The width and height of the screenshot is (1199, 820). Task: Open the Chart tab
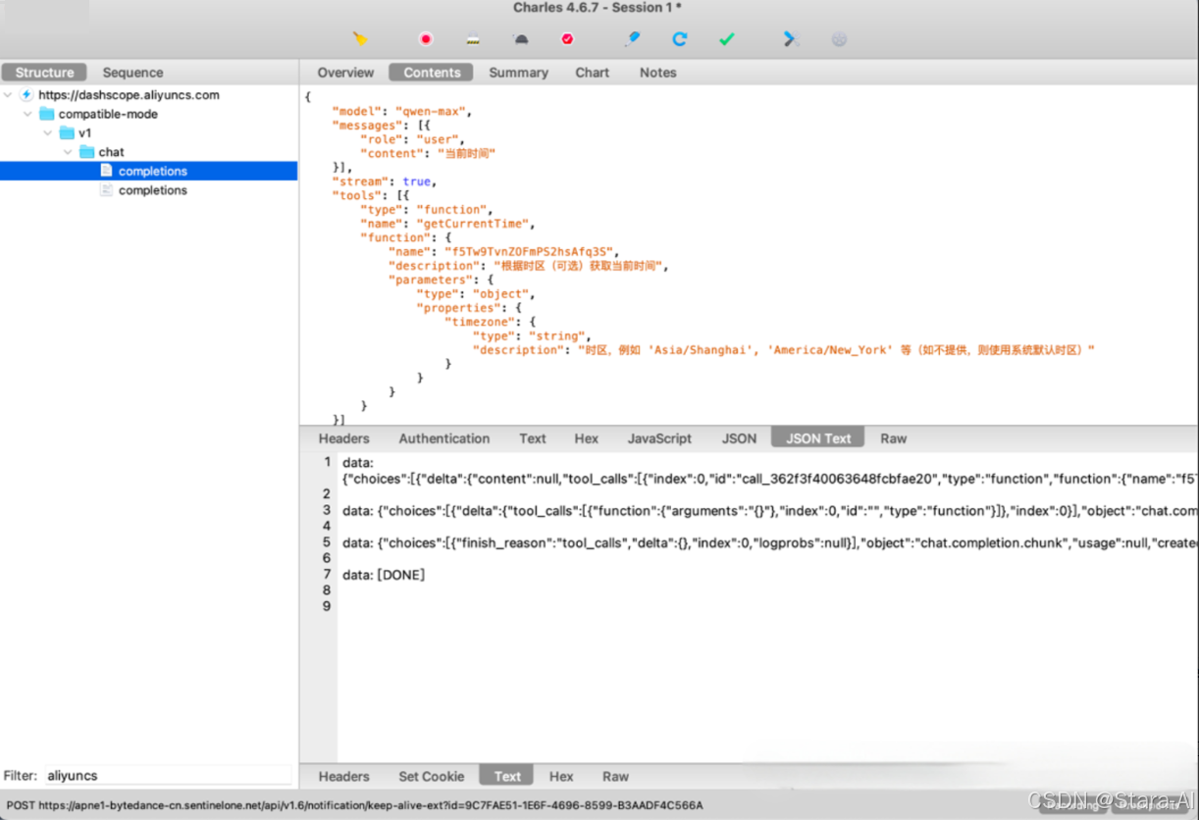pos(593,73)
